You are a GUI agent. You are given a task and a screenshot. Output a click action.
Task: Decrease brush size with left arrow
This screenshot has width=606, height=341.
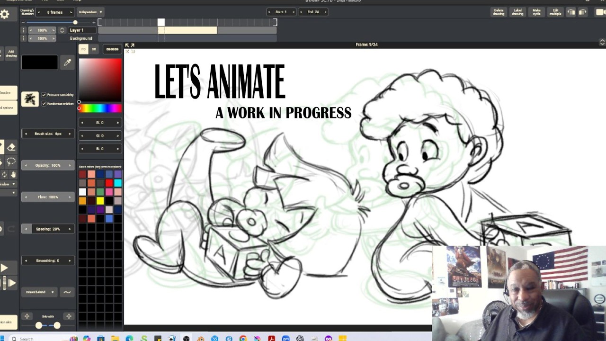26,134
